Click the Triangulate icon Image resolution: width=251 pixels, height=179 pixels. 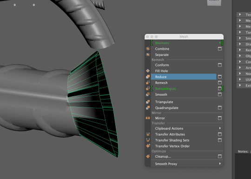coord(148,102)
